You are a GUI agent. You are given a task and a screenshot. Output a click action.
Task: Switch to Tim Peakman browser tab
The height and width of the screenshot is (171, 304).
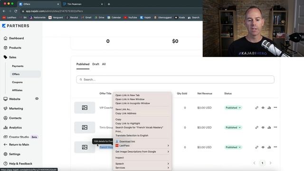pos(83,4)
